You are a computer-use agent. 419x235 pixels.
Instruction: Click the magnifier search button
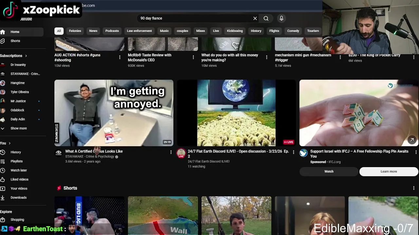tap(266, 18)
